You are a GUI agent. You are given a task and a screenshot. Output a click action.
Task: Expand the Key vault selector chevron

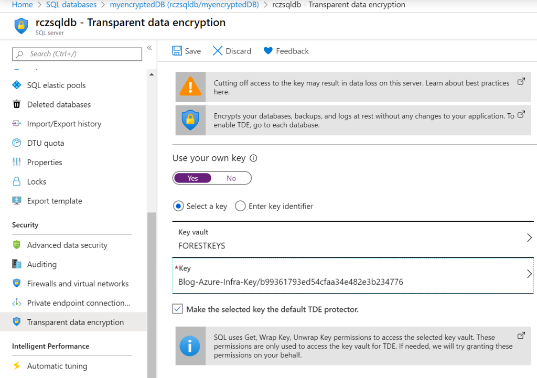pos(529,237)
